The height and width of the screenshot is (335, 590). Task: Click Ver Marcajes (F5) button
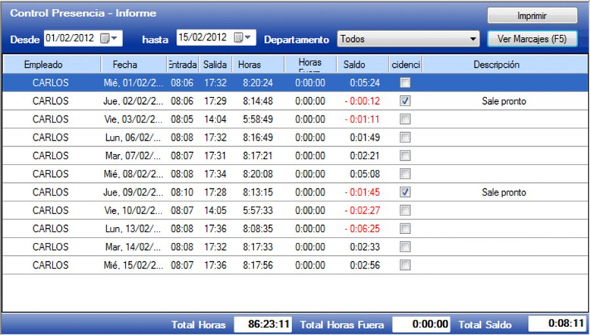click(532, 39)
